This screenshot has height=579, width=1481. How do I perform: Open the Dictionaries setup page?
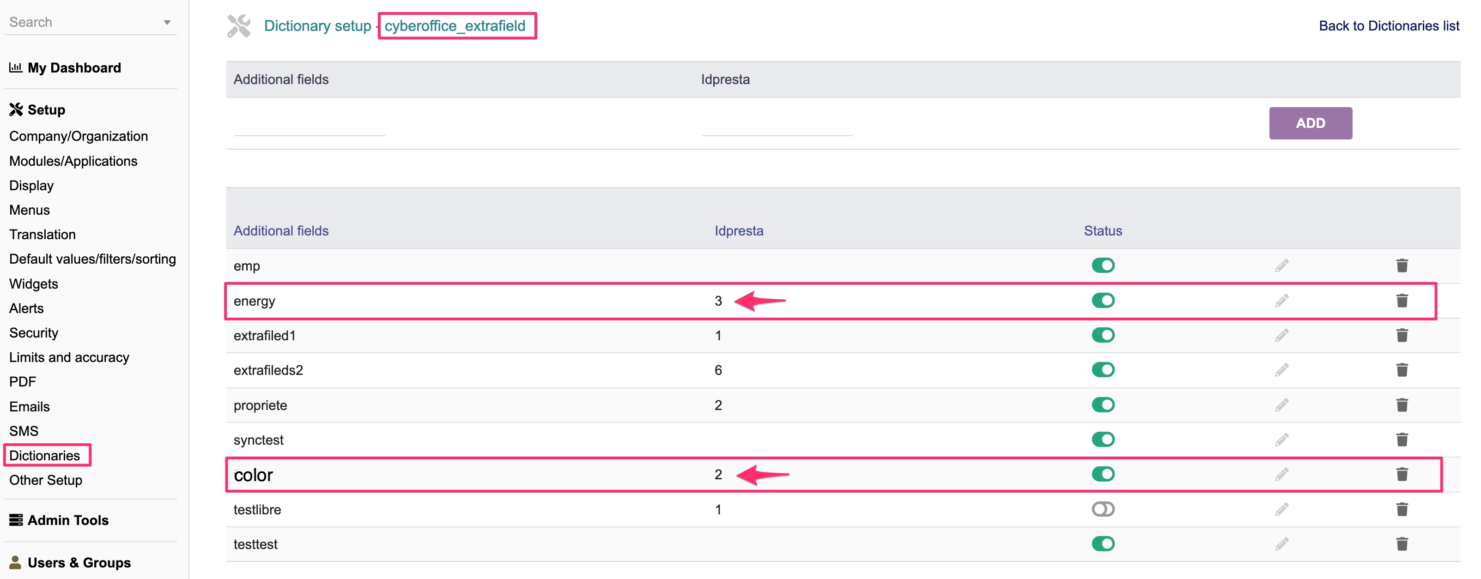point(45,456)
